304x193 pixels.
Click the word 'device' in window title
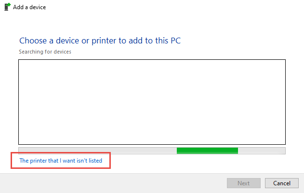(38, 7)
